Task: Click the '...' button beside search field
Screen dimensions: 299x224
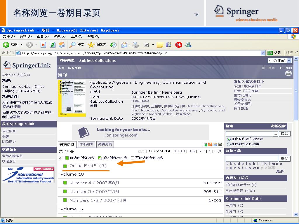Action: 275,134
